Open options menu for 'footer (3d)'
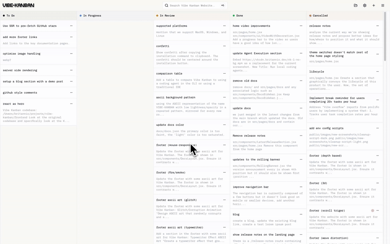Viewport: 390px width, 244px height. (377, 183)
